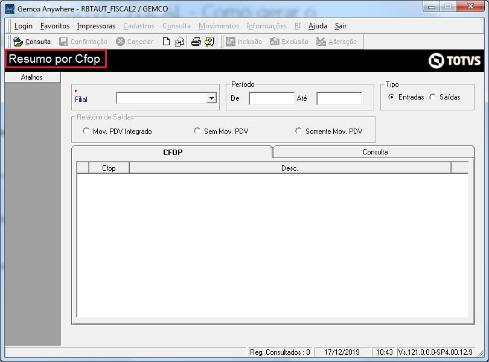Open the Movimentos menu
Screen dimensions: 489x362
(x=219, y=26)
